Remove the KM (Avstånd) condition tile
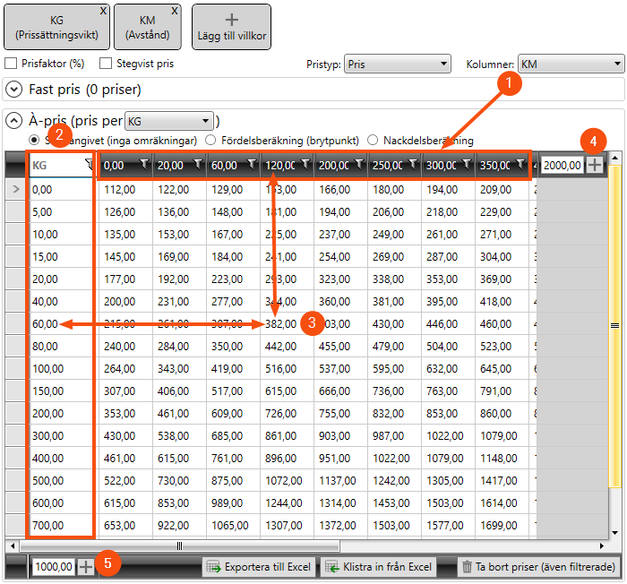This screenshot has width=627, height=584. tap(175, 11)
